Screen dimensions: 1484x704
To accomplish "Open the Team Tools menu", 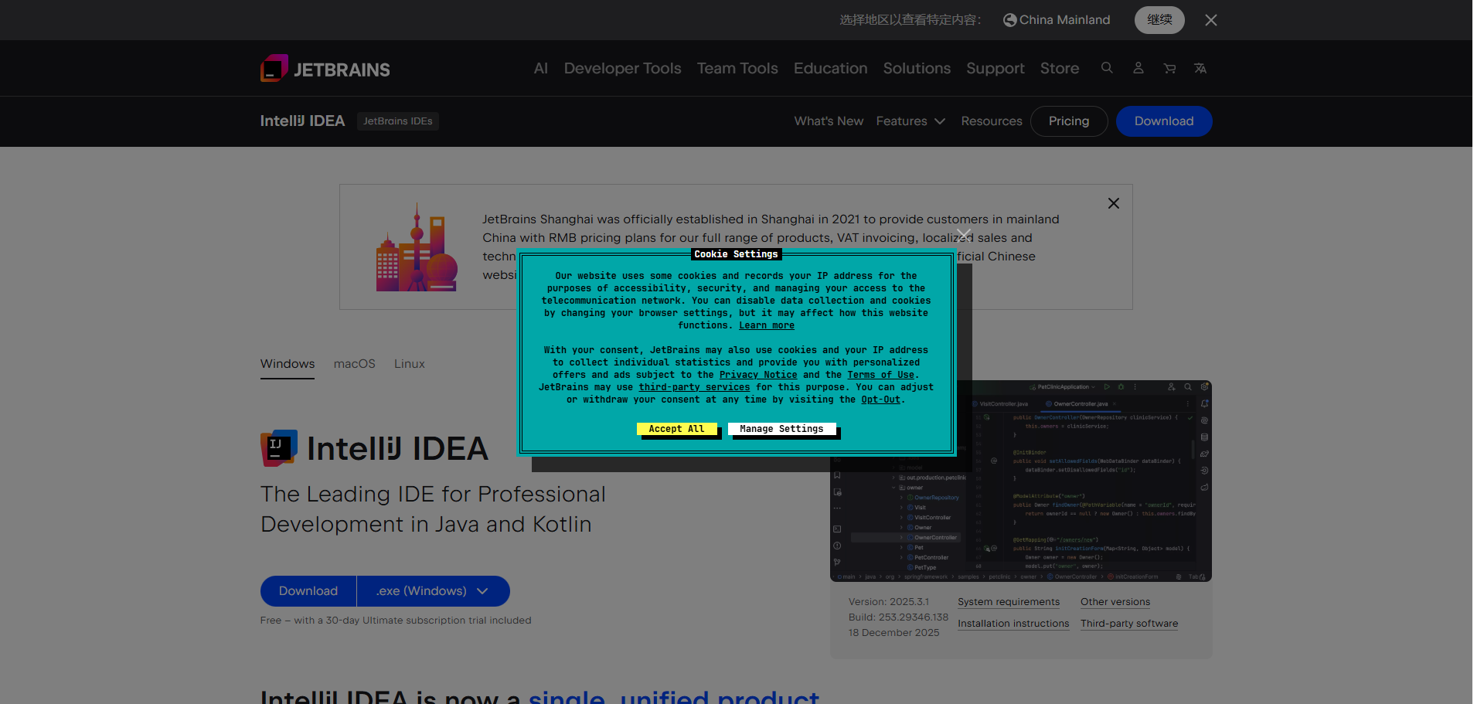I will (737, 68).
